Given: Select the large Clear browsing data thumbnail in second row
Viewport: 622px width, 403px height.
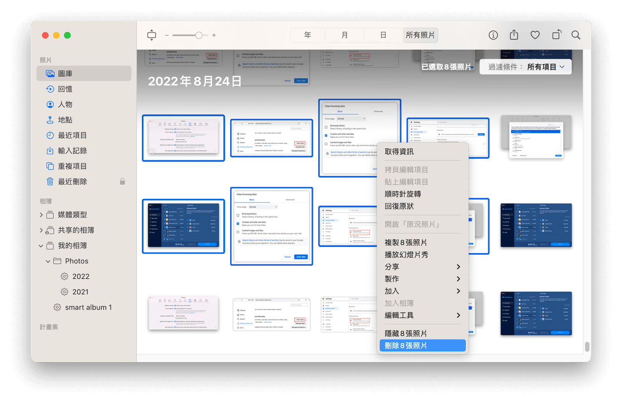Looking at the screenshot, I should [271, 226].
